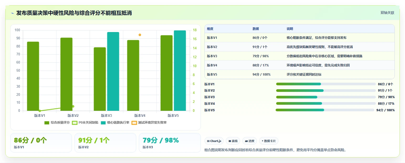Click the 数据卡片 tag chip
Viewport: 405px width, 163px height.
(269, 141)
